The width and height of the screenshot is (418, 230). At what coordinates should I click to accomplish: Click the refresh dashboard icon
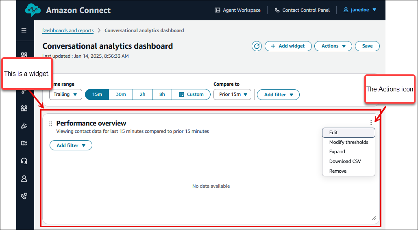point(257,46)
